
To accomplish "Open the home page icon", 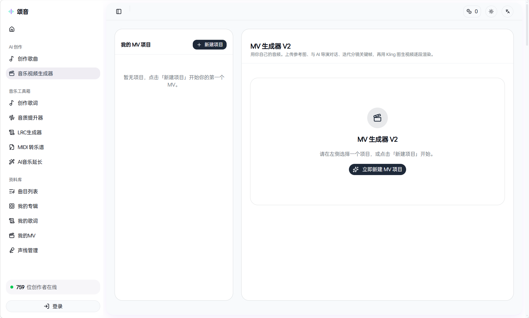I will (x=12, y=29).
